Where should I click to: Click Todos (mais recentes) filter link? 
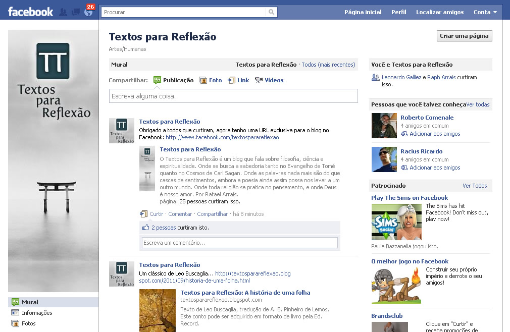pos(328,65)
